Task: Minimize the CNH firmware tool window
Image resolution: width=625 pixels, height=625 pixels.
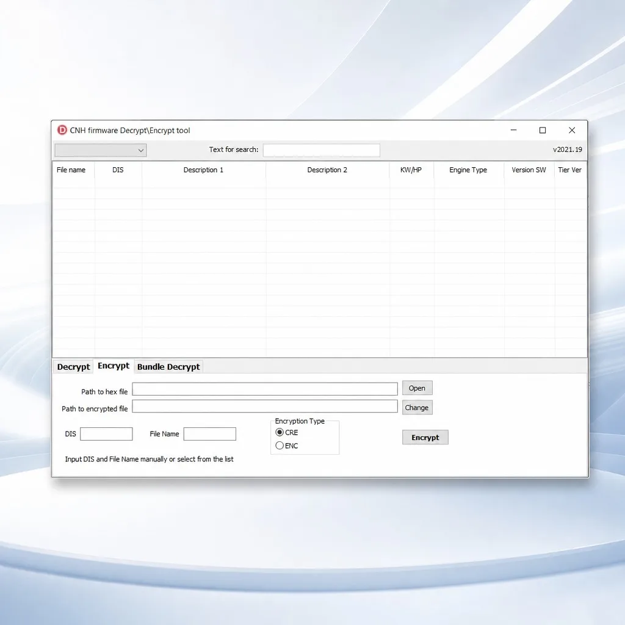Action: pos(513,131)
